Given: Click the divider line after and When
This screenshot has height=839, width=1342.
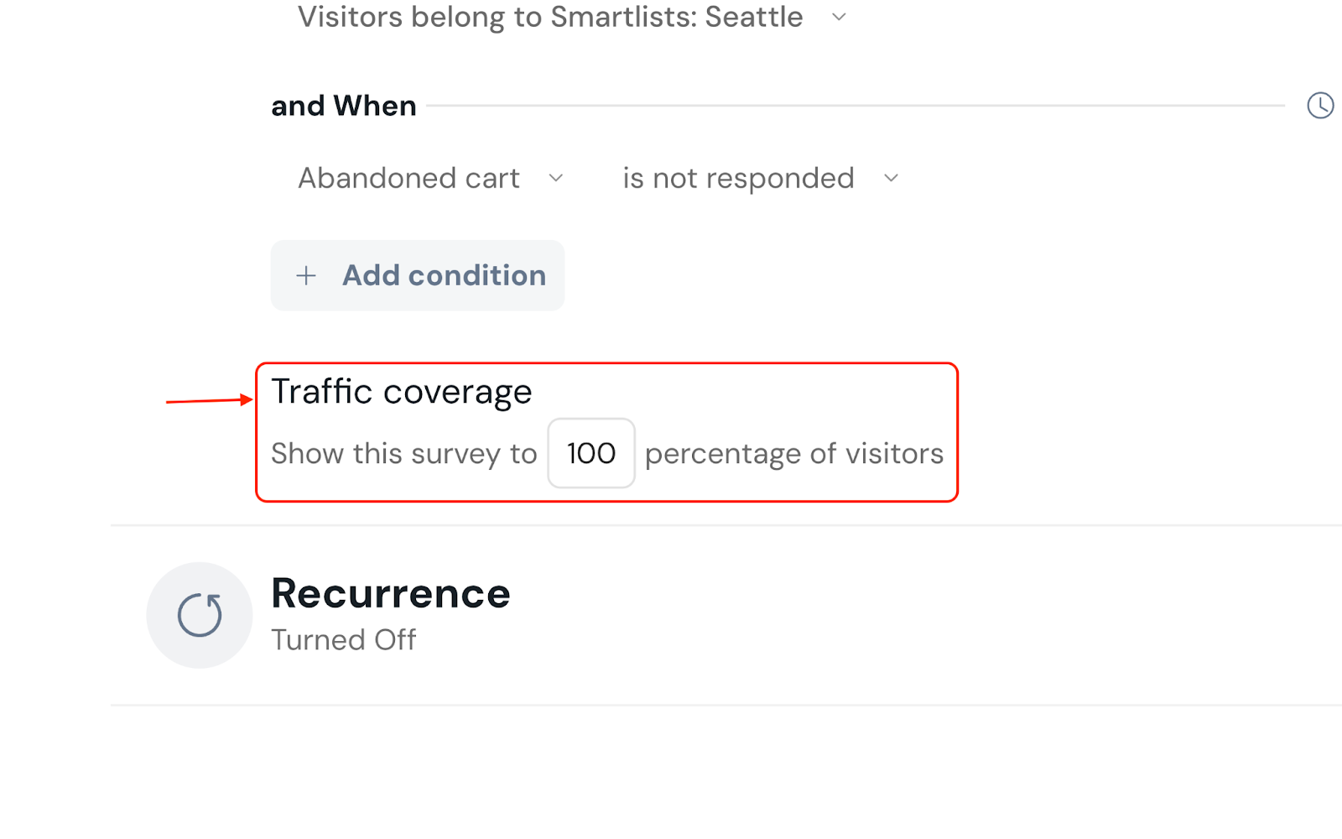Looking at the screenshot, I should [x=856, y=106].
